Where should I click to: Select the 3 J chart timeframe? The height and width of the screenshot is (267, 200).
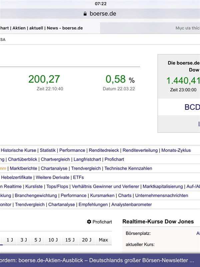coord(24,240)
